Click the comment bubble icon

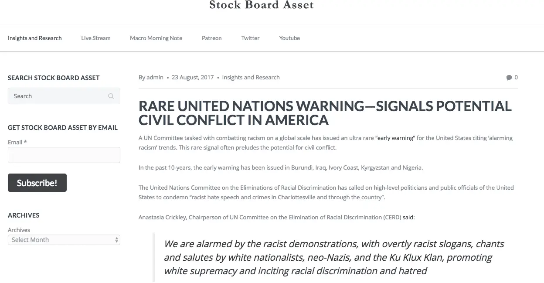[509, 78]
